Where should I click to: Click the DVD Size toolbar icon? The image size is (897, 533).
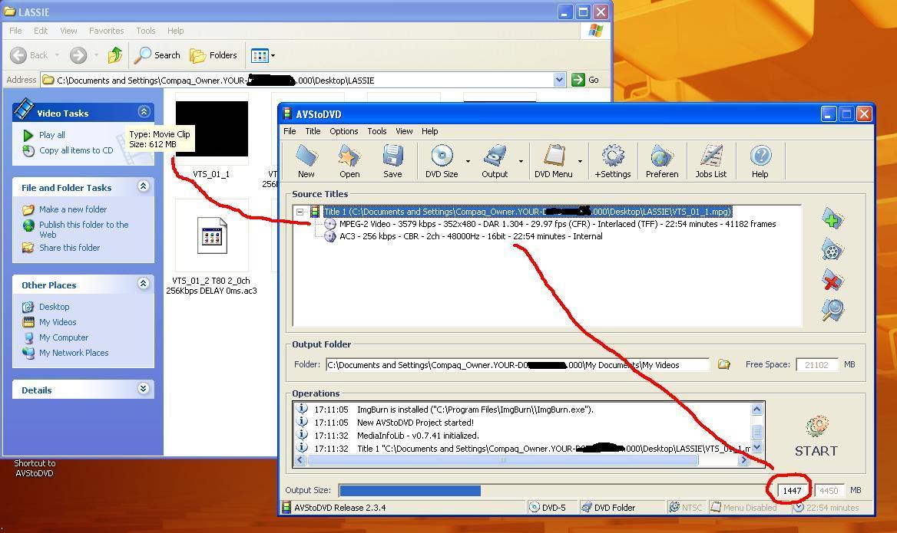(x=442, y=161)
